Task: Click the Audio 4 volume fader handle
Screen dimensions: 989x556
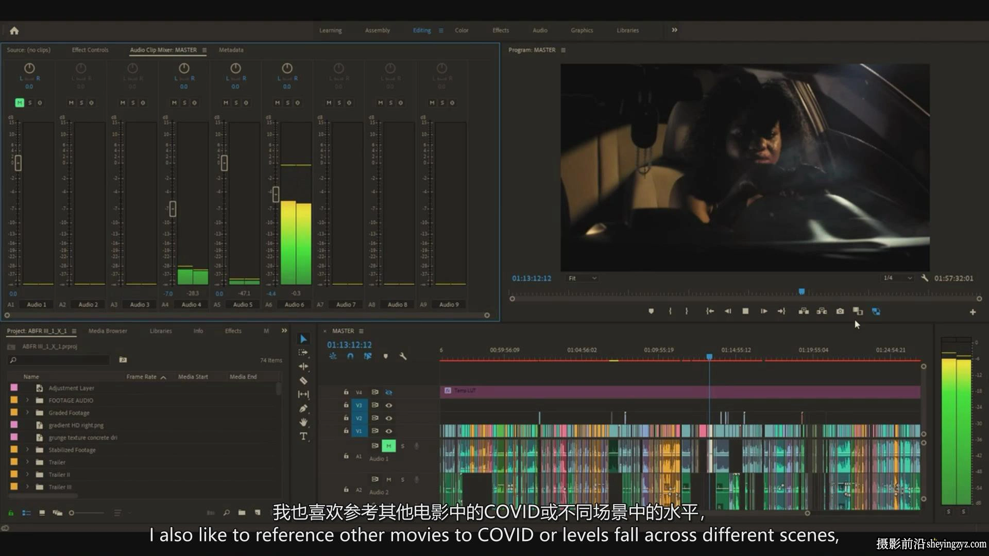Action: pos(173,208)
